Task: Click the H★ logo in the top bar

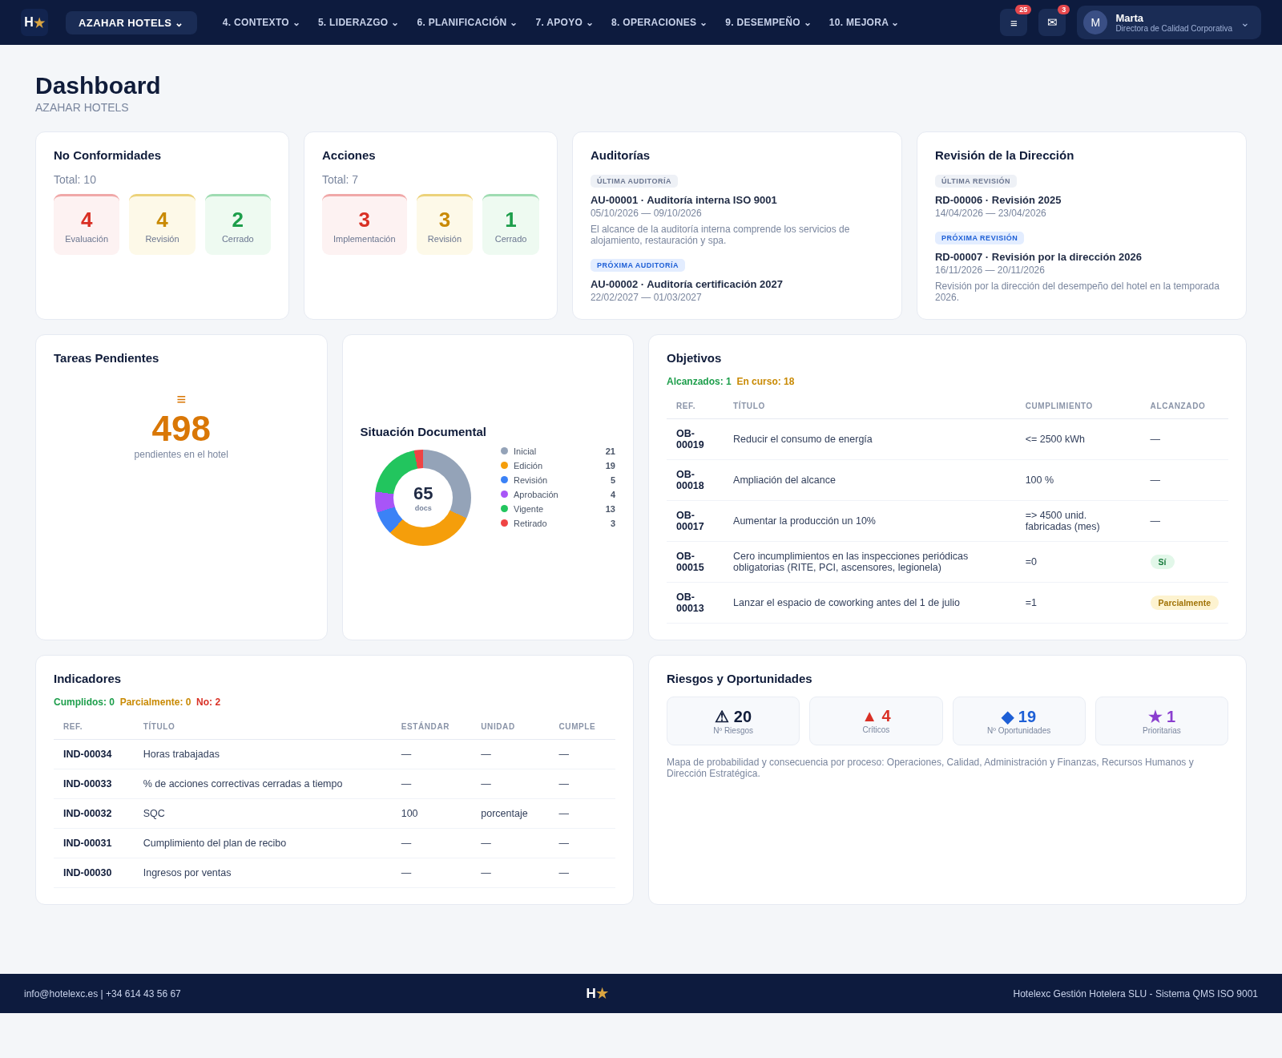Action: [x=34, y=22]
